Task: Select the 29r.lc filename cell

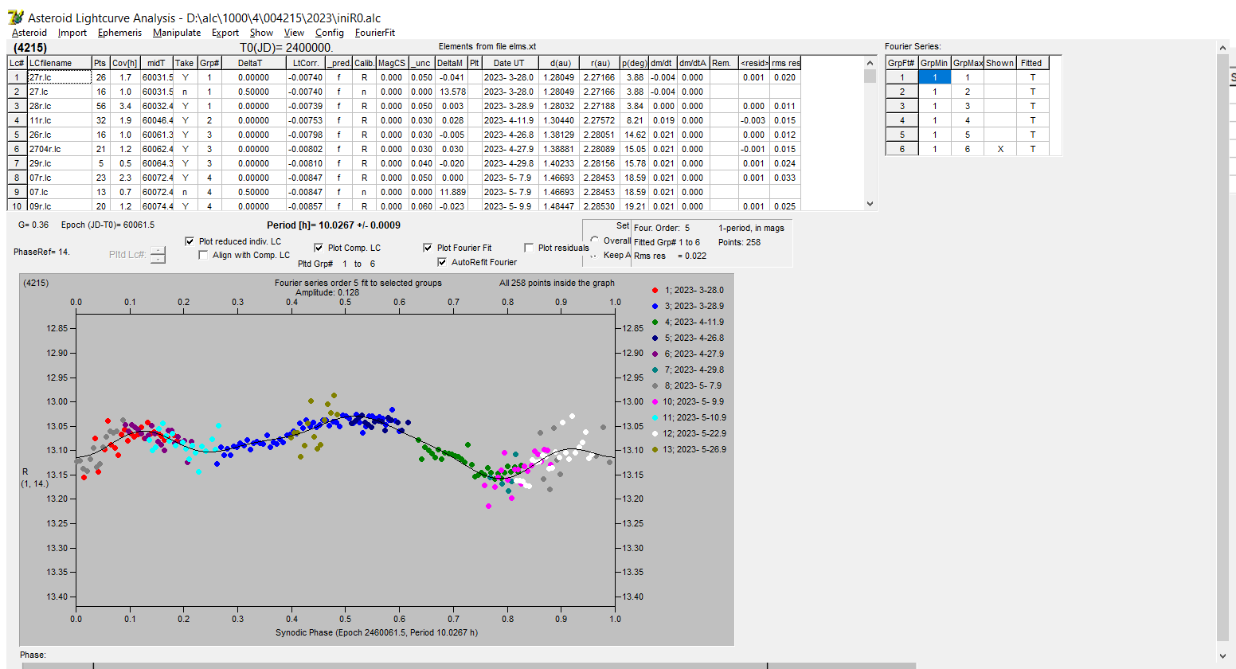Action: click(60, 163)
